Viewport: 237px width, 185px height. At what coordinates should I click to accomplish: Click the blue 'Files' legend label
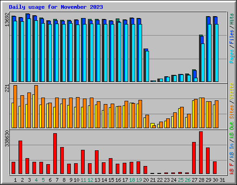[x=232, y=37]
